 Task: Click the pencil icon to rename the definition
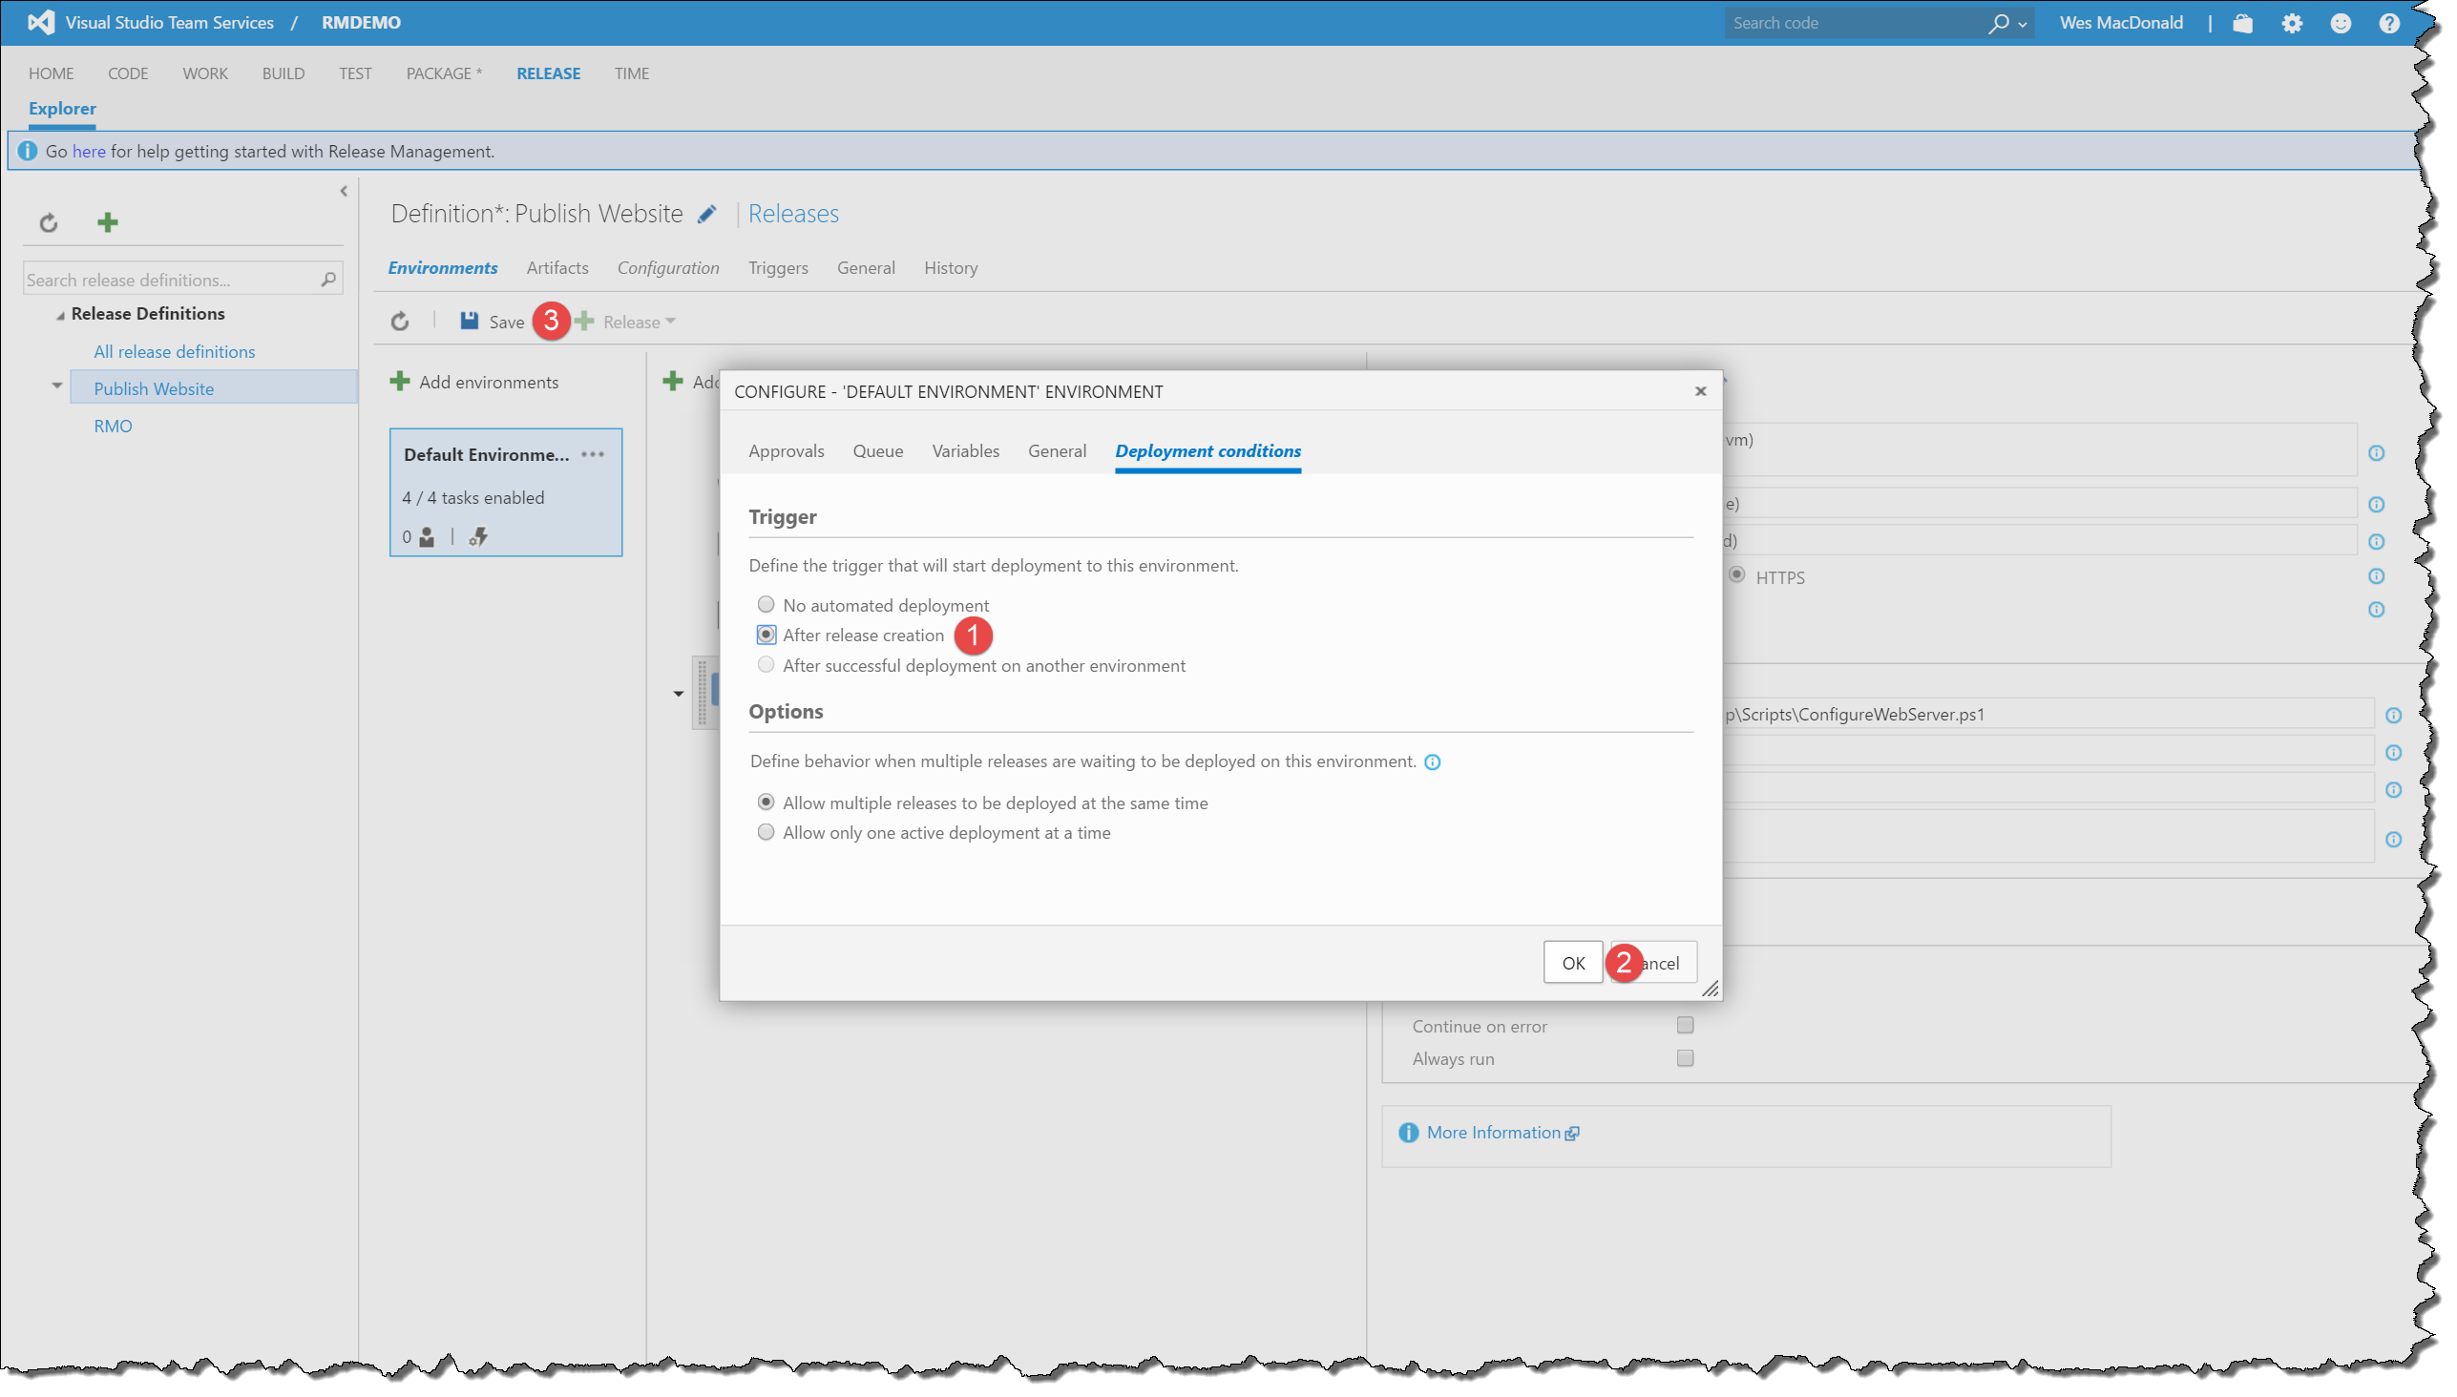point(707,214)
